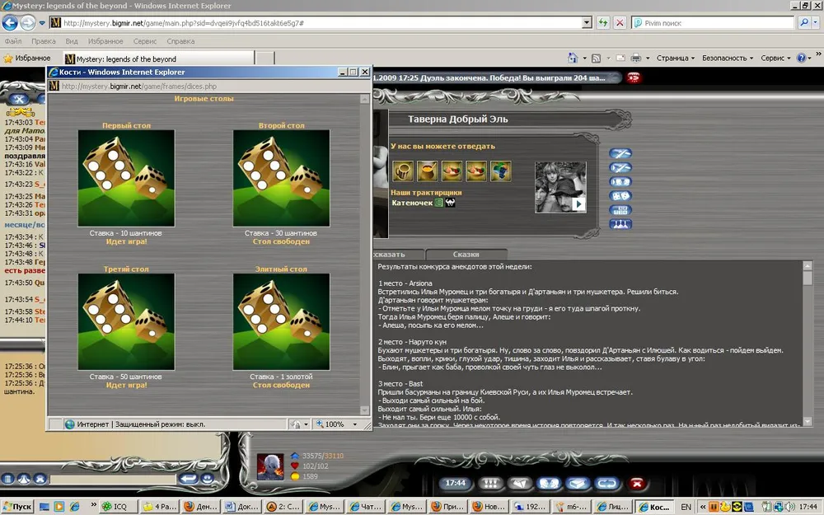Open the Home page icon in toolbar
Viewport: 824px width, 515px height.
tap(574, 59)
